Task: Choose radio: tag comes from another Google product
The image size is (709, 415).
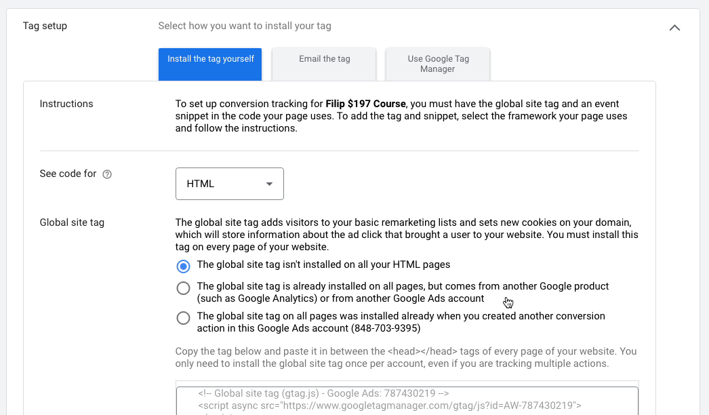Action: [x=183, y=289]
